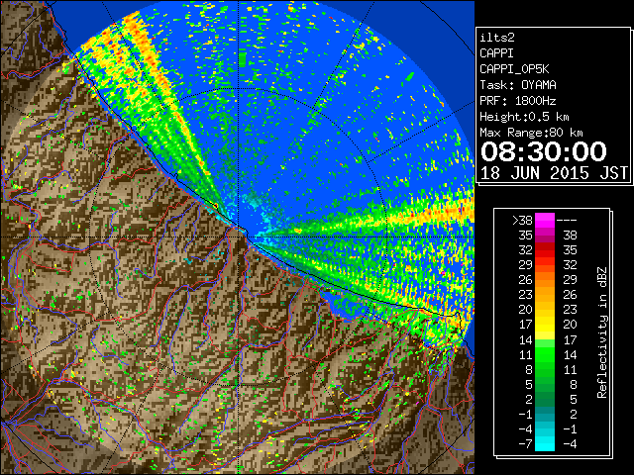Viewport: 634px width, 475px height.
Task: Pick the dark red 32 dBZ legend swatch
Action: 545,250
